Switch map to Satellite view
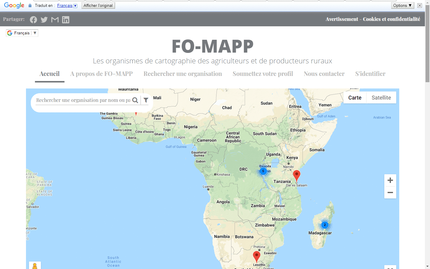Screen dimensions: 430x269 tap(381, 98)
